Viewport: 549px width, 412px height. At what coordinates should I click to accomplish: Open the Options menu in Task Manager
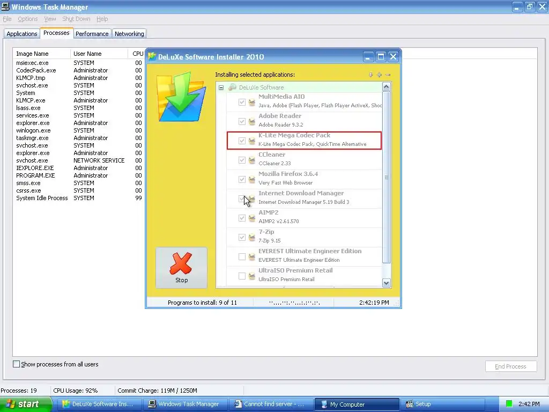[x=28, y=19]
